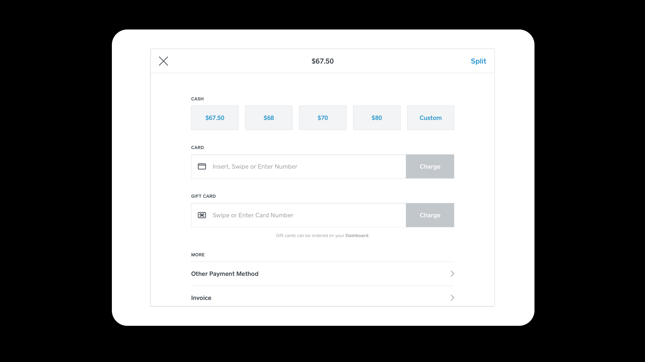Select the $67.50 exact cash amount
Viewport: 645px width, 362px height.
[x=215, y=118]
